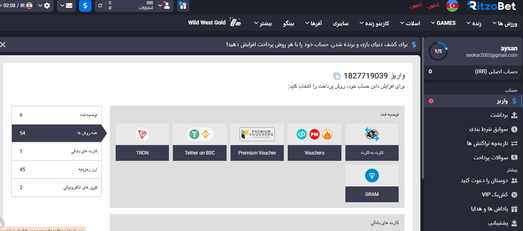Open برداشت withdrawal in sidebar
Viewport: 523px width, 231px height.
pos(473,115)
